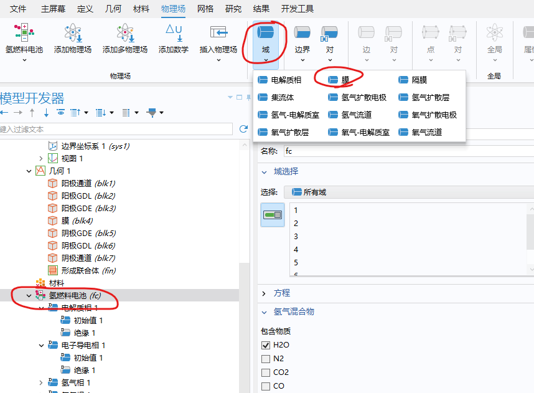Image resolution: width=534 pixels, height=393 pixels.
Task: Enable the N2 checkbox
Action: coord(266,359)
